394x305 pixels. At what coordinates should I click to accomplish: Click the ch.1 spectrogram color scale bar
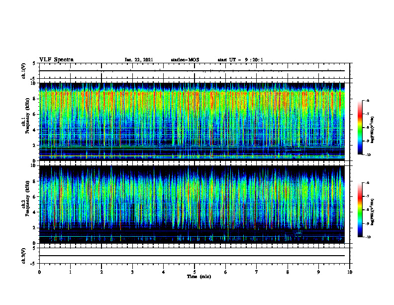pos(360,128)
